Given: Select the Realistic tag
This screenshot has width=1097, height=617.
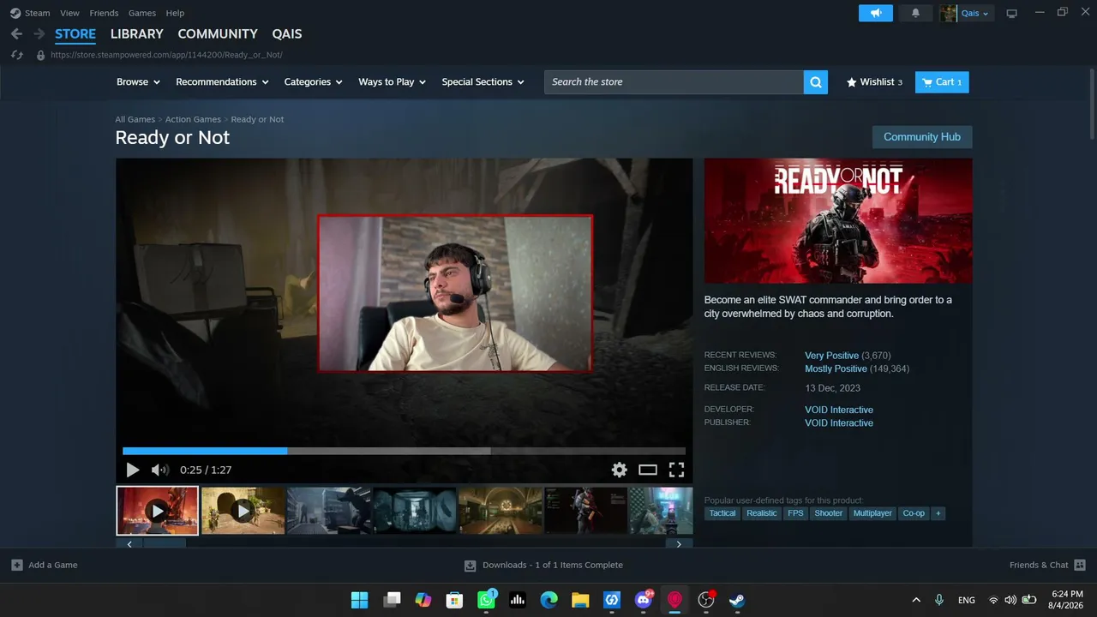Looking at the screenshot, I should click(762, 513).
